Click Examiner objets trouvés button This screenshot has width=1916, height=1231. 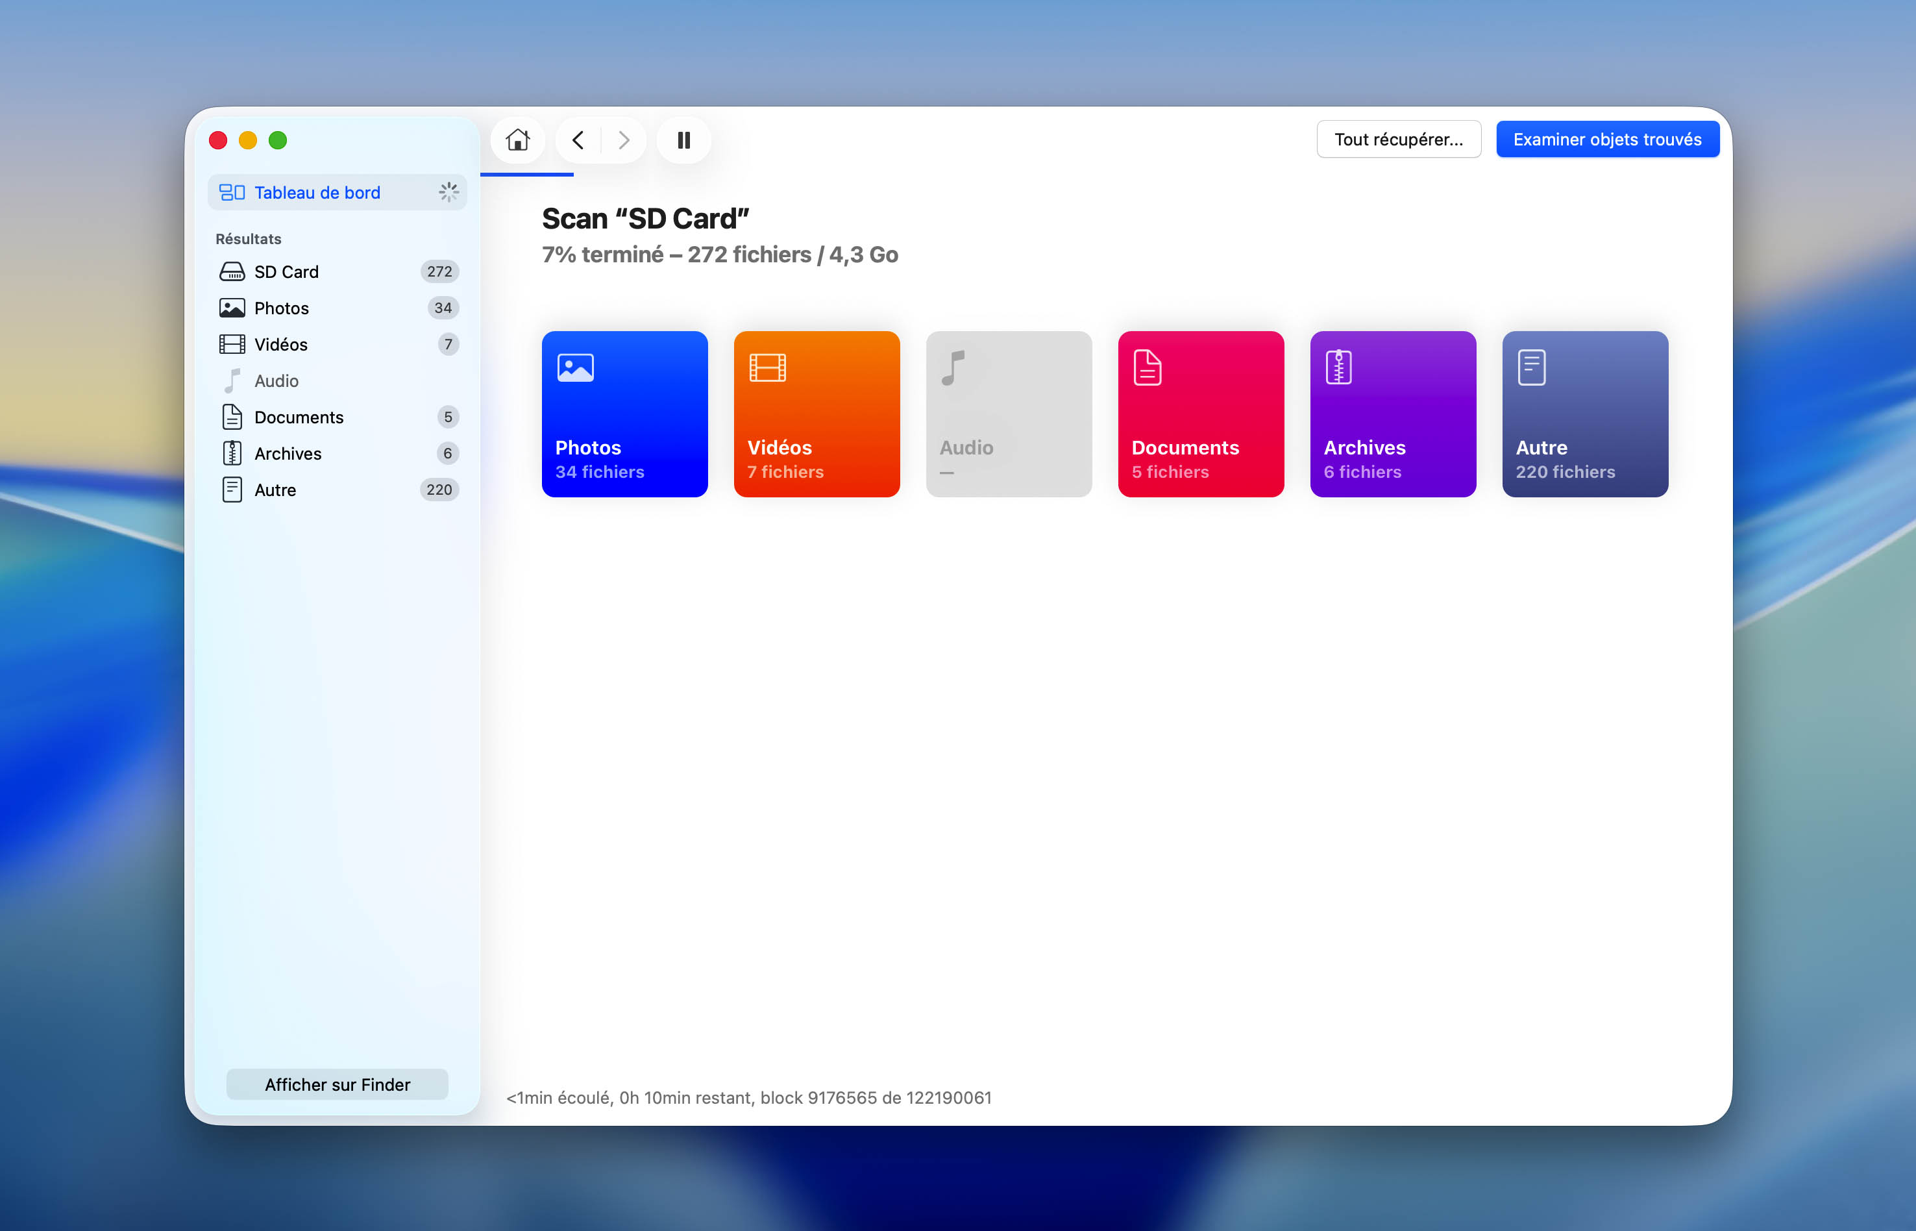[1608, 139]
